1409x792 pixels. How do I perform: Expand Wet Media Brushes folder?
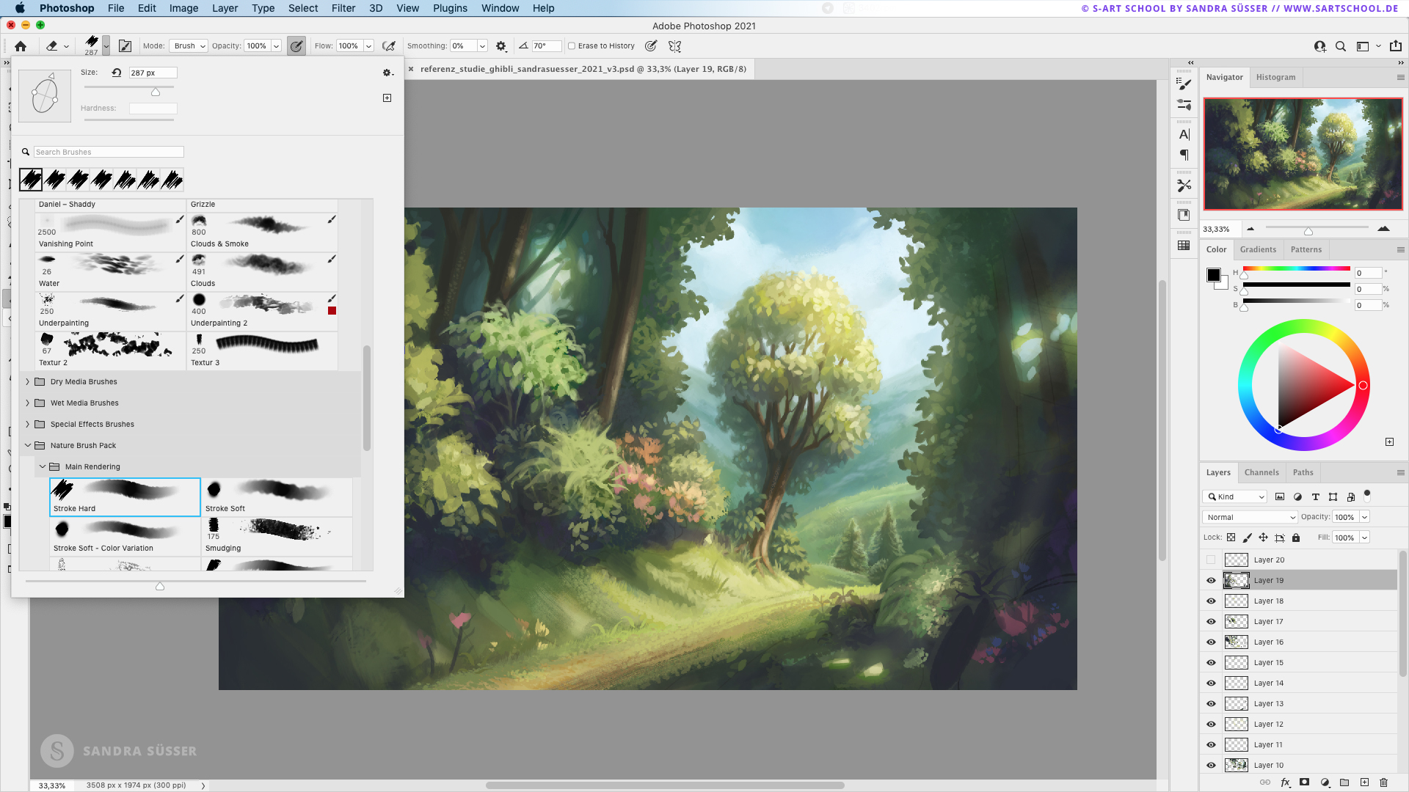point(28,403)
